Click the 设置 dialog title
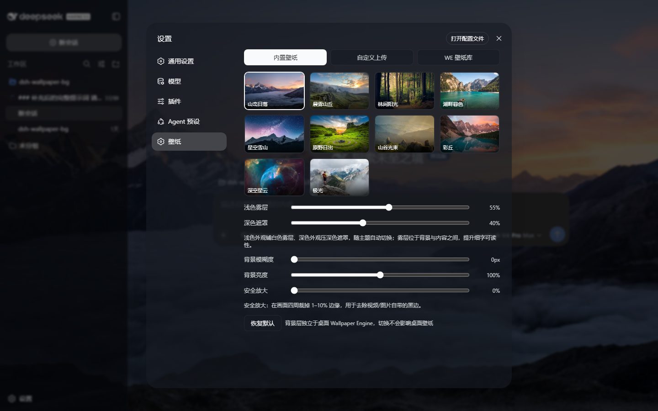 point(164,39)
